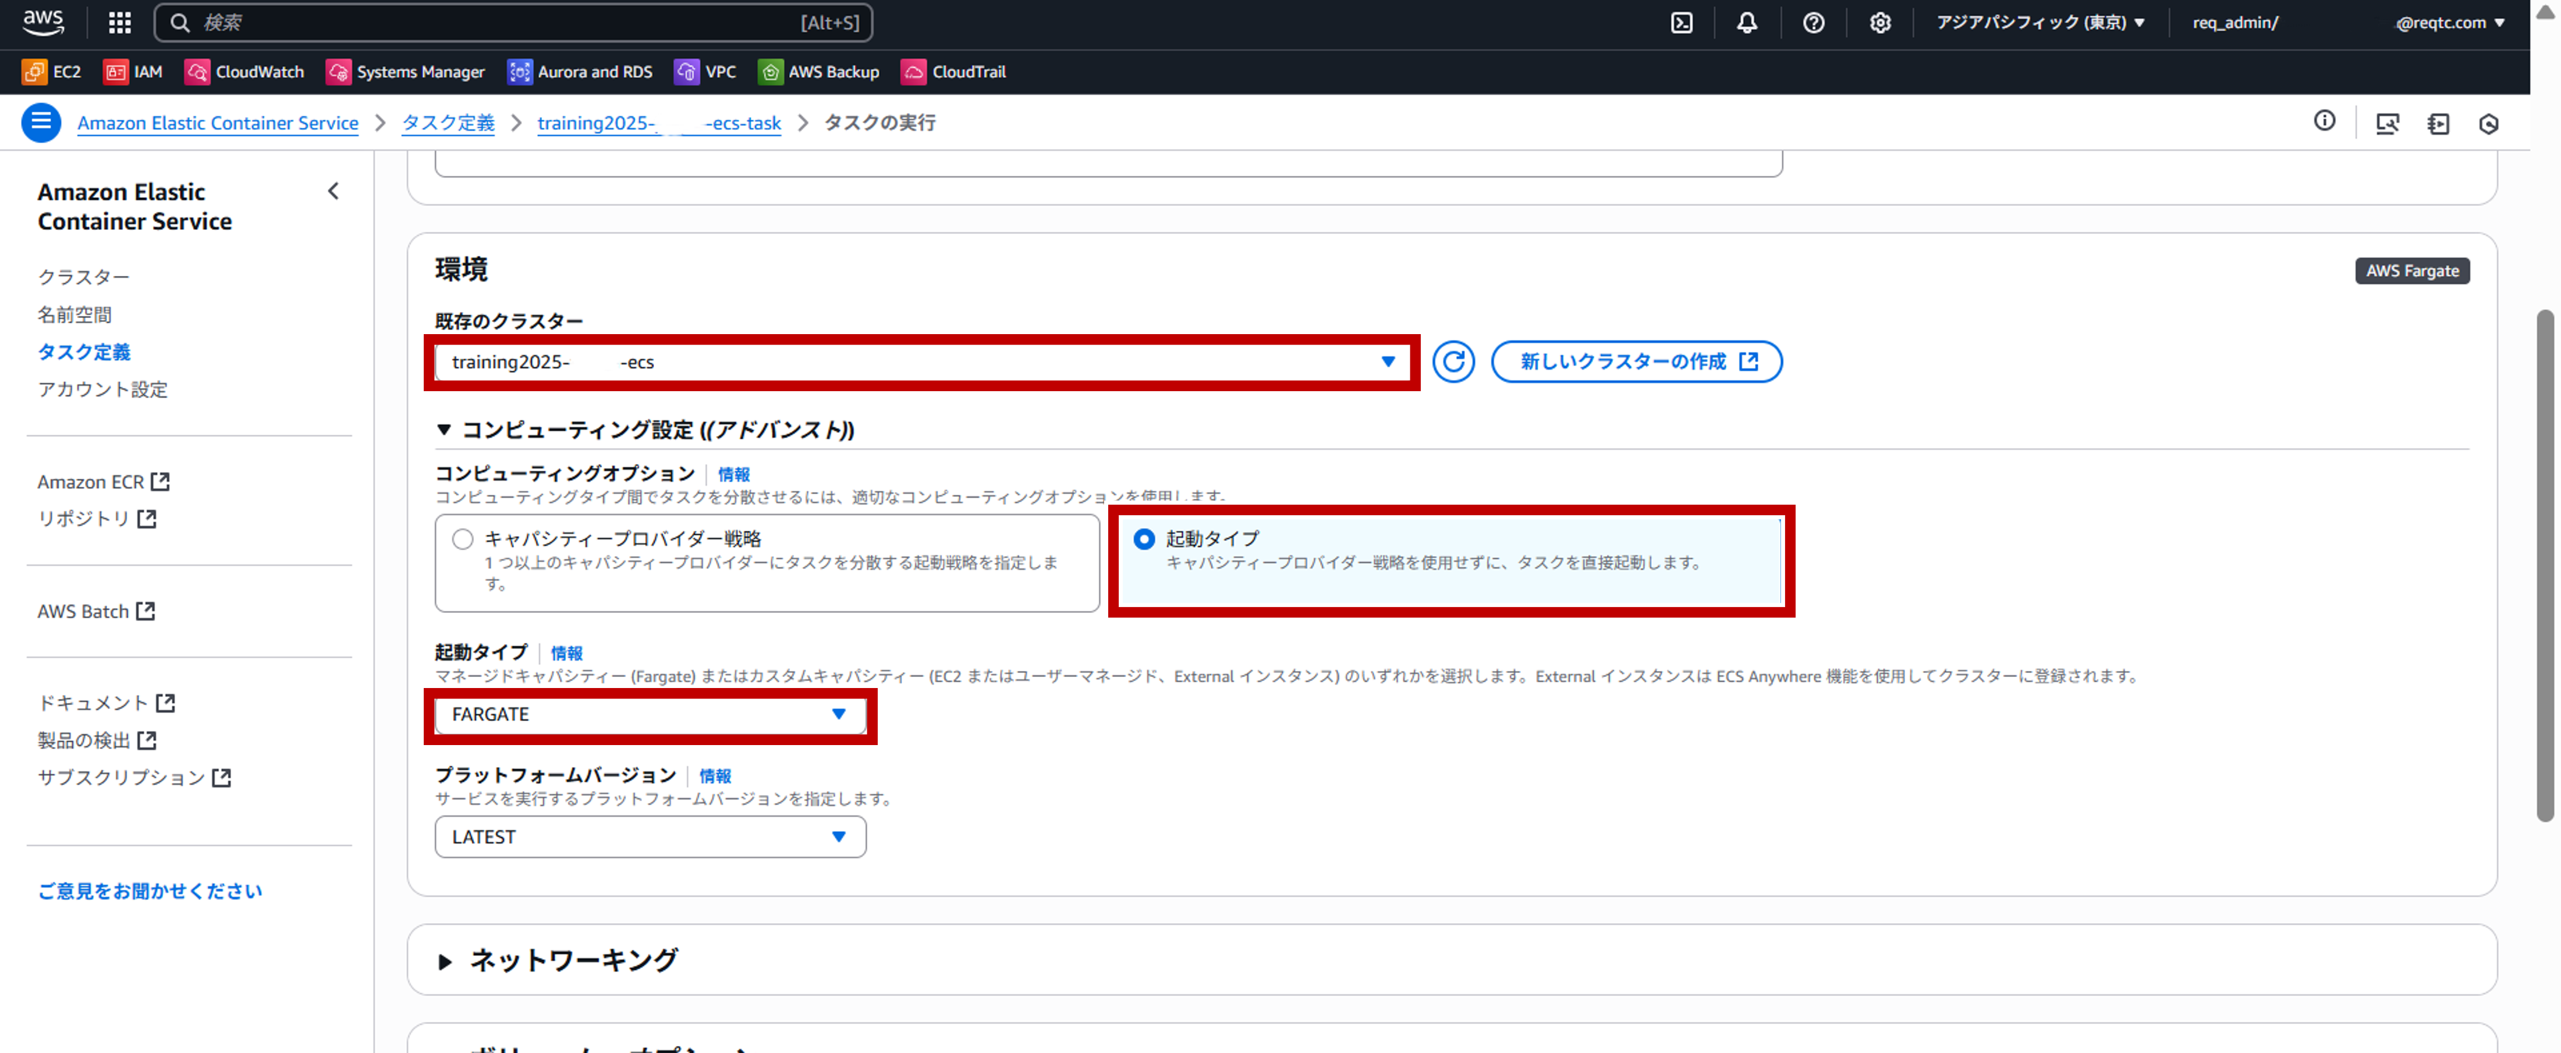
Task: Open Systems Manager favorite shortcut
Action: click(x=406, y=72)
